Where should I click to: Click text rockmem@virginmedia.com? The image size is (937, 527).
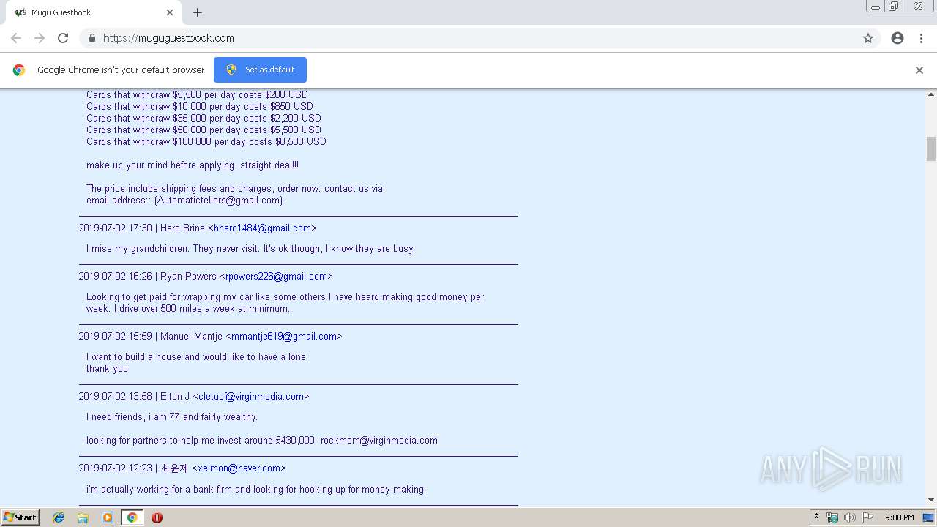(379, 441)
